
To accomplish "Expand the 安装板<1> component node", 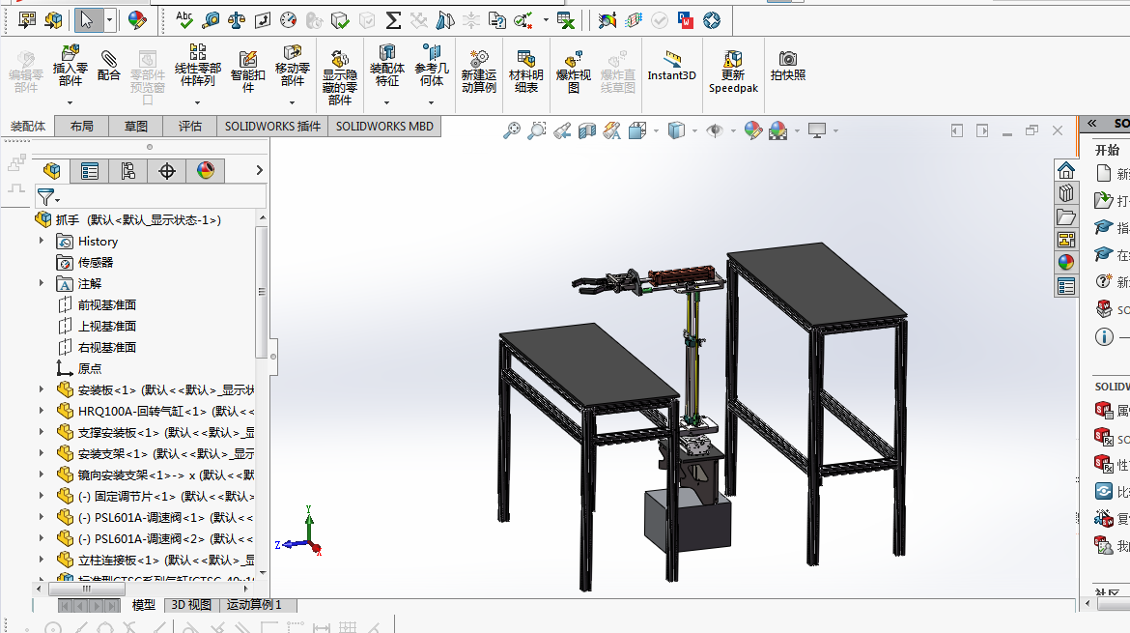I will (x=42, y=389).
